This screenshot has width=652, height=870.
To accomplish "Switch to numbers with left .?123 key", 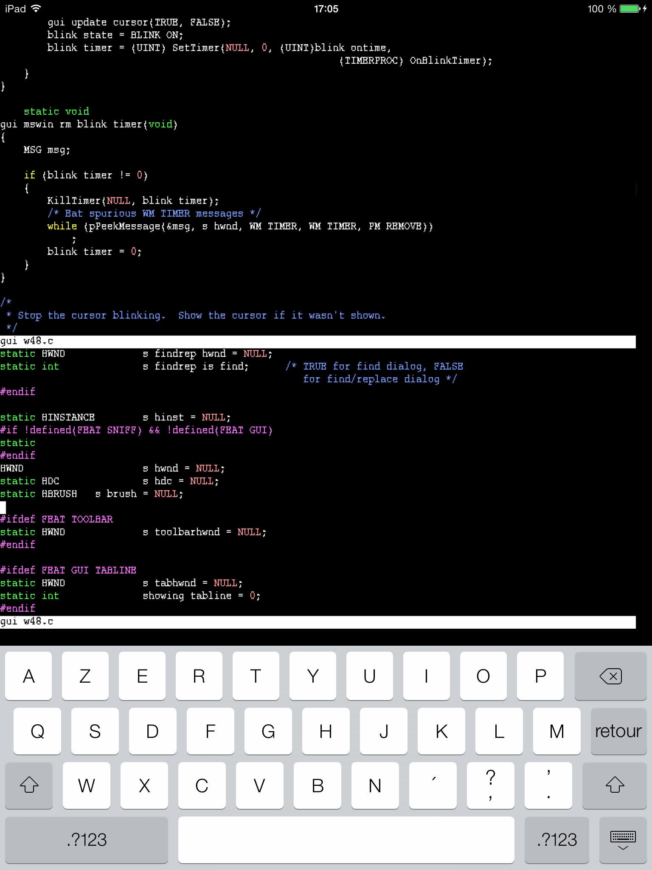I will tap(87, 839).
